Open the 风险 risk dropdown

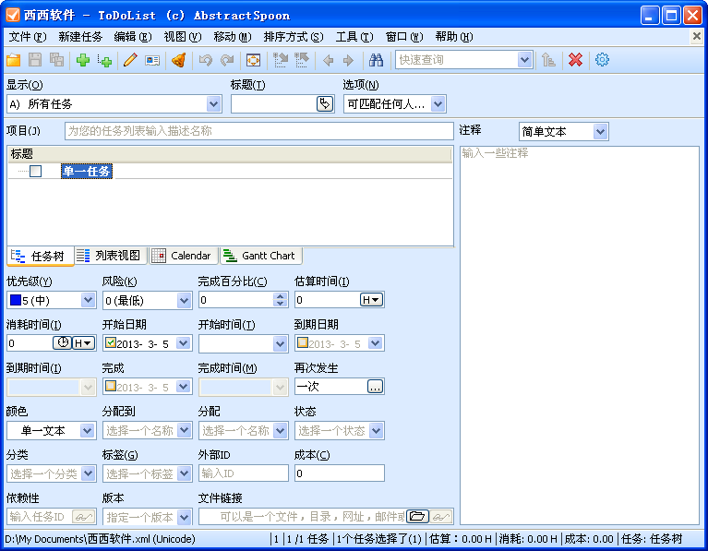185,300
